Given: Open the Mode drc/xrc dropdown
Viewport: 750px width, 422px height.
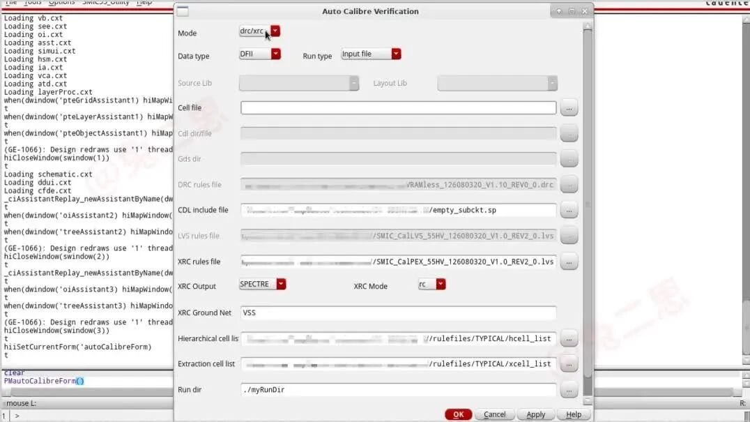Looking at the screenshot, I should pyautogui.click(x=260, y=31).
